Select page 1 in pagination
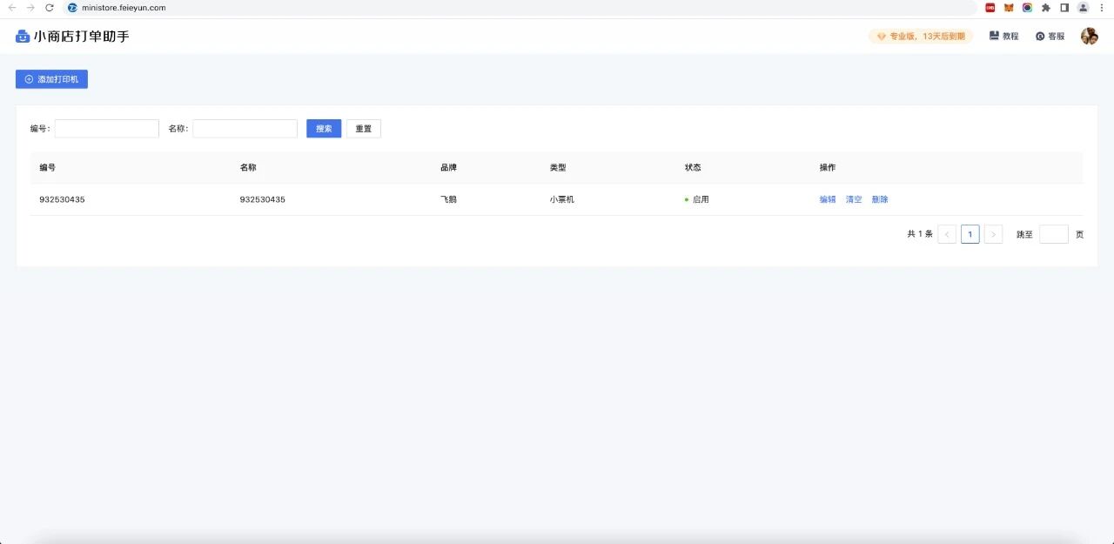The height and width of the screenshot is (544, 1114). click(x=970, y=234)
